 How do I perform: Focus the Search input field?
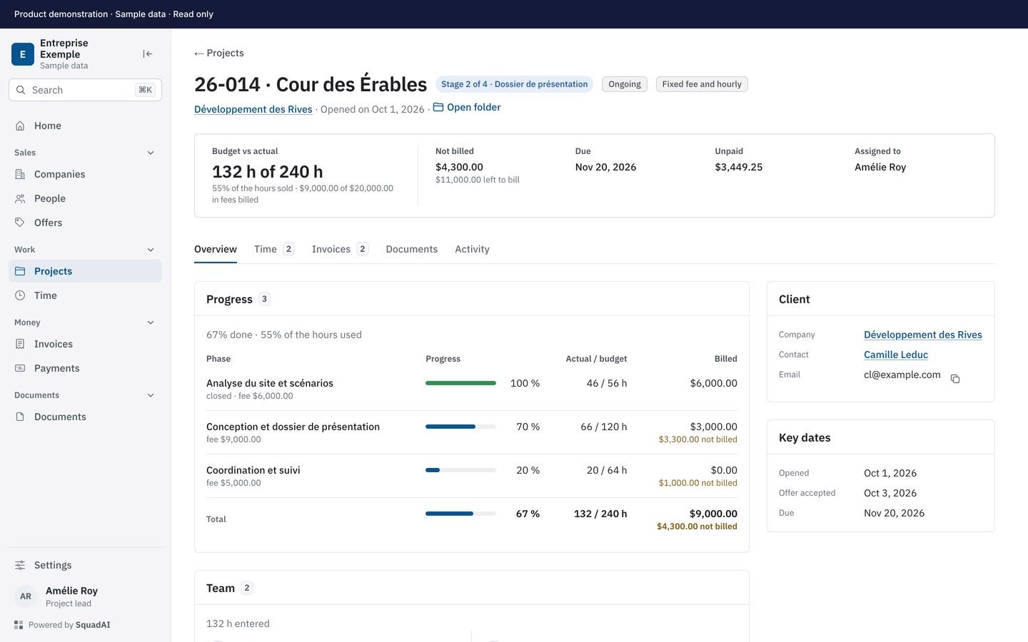click(85, 90)
